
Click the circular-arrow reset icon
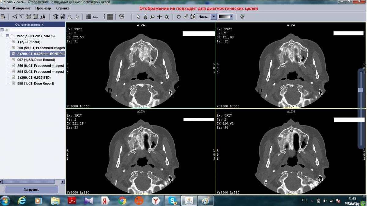point(179,17)
